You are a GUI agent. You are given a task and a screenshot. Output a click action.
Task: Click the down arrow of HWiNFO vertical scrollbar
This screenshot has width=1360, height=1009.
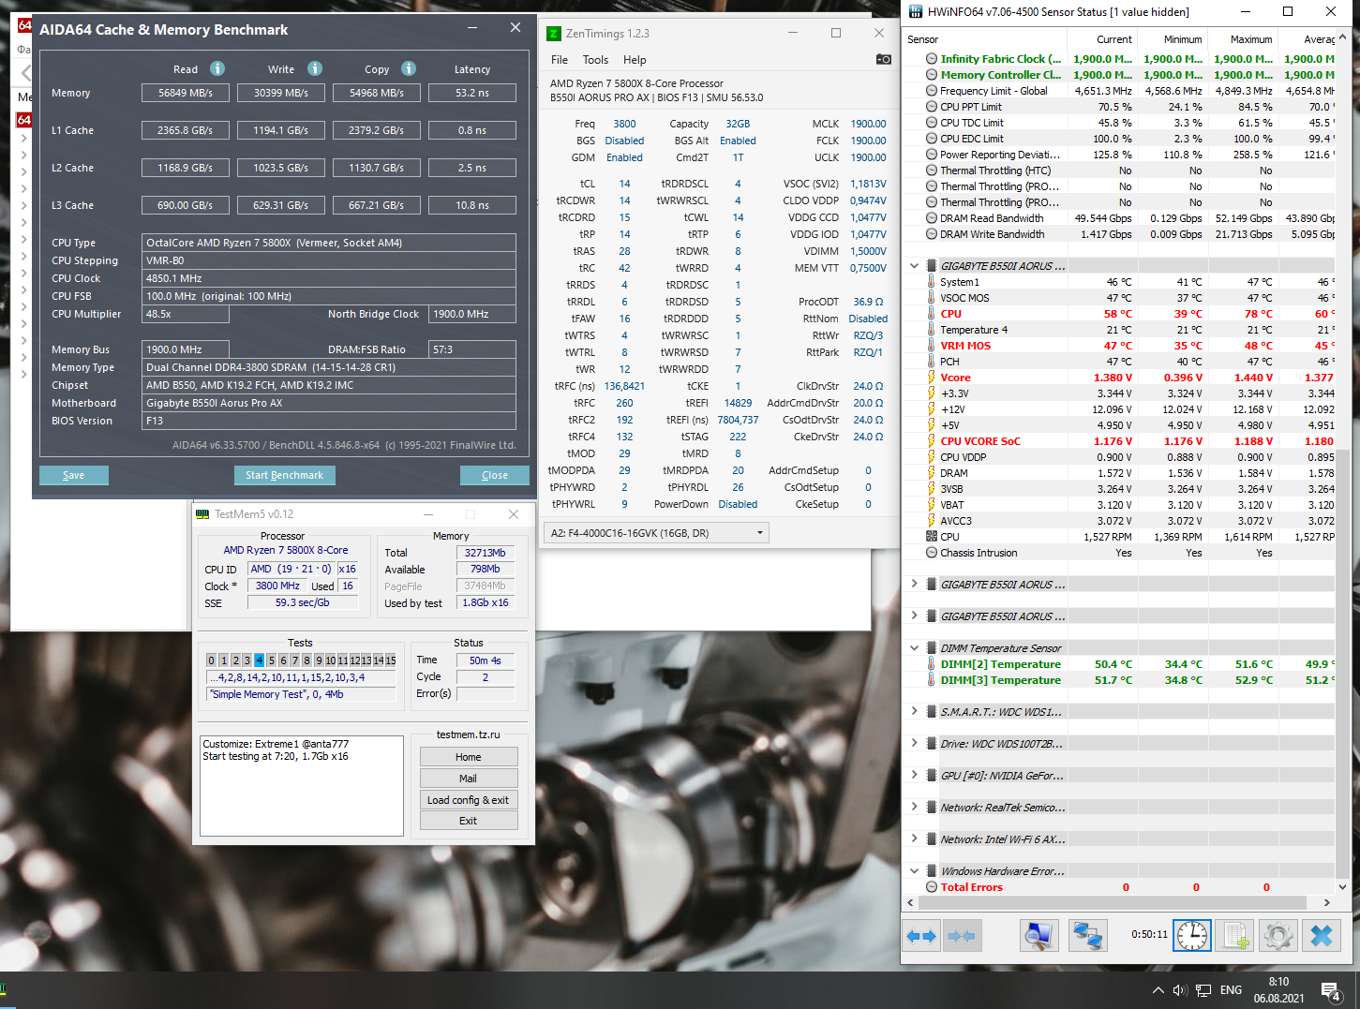pyautogui.click(x=1343, y=886)
